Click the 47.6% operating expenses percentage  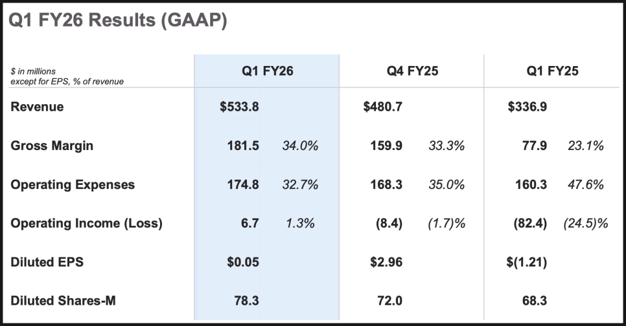(585, 184)
